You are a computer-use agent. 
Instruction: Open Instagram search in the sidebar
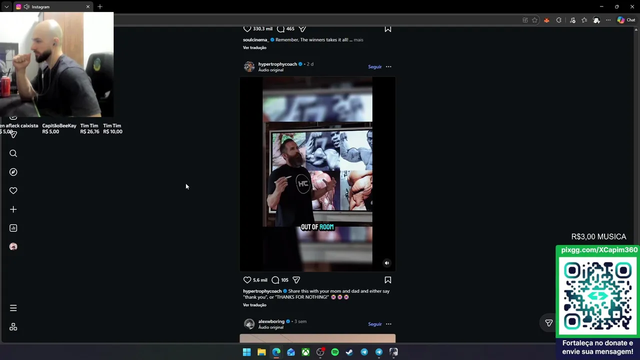tap(13, 153)
